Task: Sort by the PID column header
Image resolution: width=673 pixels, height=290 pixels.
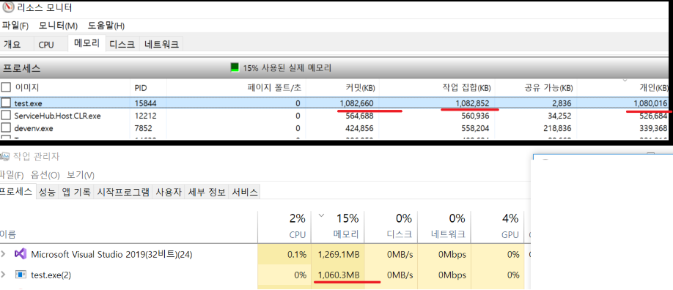Action: pyautogui.click(x=141, y=88)
